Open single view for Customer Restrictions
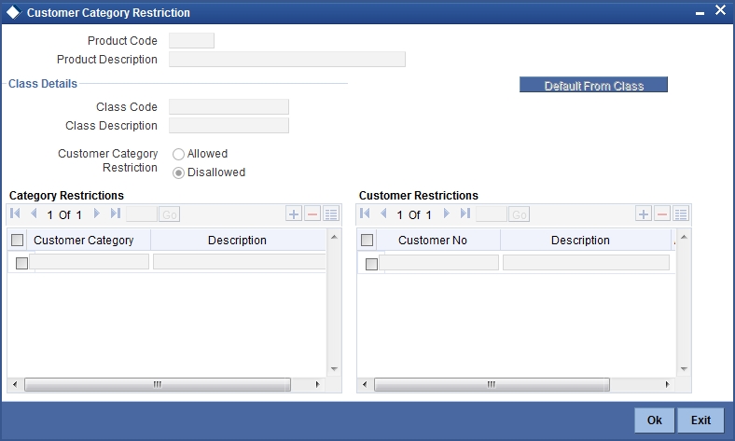The image size is (735, 441). 681,214
